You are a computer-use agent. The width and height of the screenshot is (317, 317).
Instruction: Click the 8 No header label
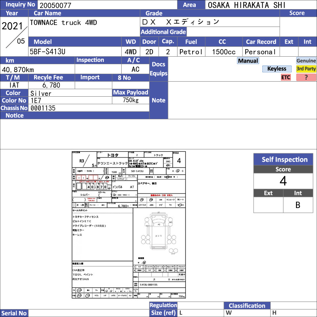tap(124, 78)
